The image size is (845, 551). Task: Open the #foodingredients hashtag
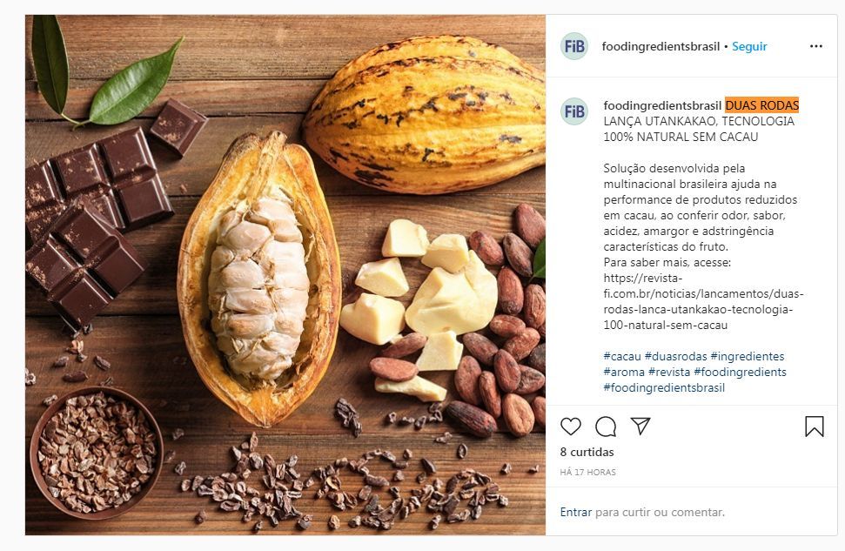[740, 372]
